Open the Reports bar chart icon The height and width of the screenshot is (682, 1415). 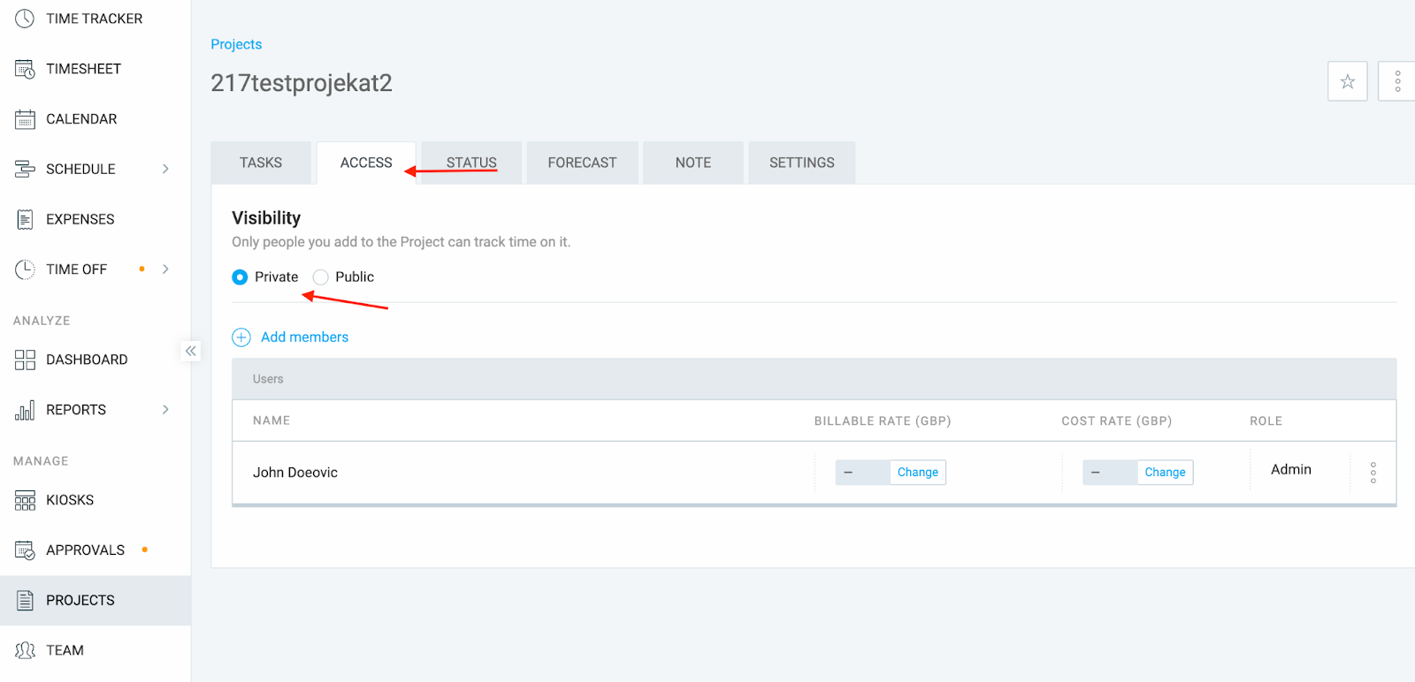pyautogui.click(x=25, y=410)
